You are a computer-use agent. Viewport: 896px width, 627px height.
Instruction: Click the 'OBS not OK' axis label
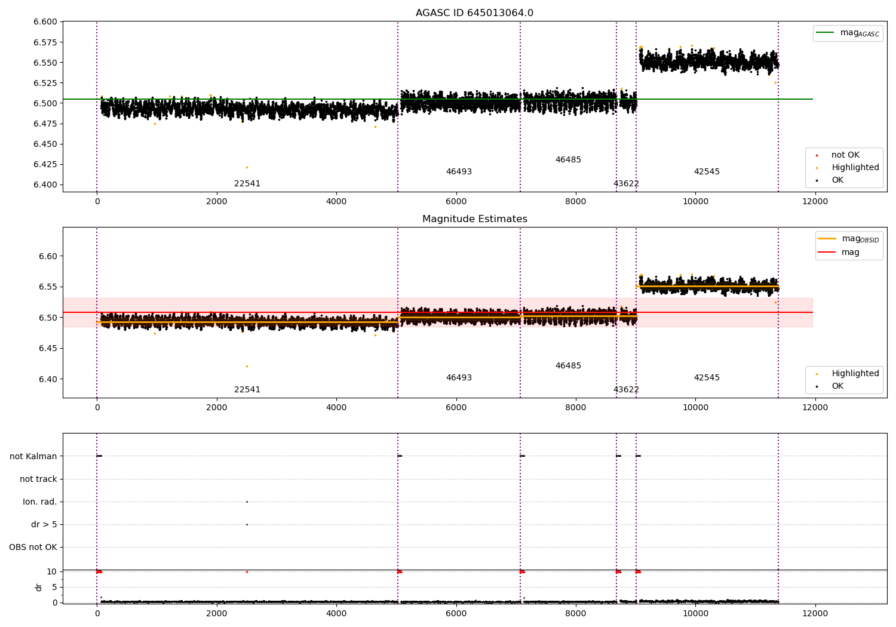[x=33, y=547]
